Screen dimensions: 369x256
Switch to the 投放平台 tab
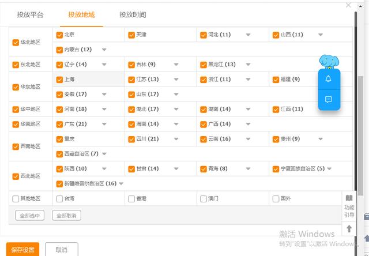[30, 14]
